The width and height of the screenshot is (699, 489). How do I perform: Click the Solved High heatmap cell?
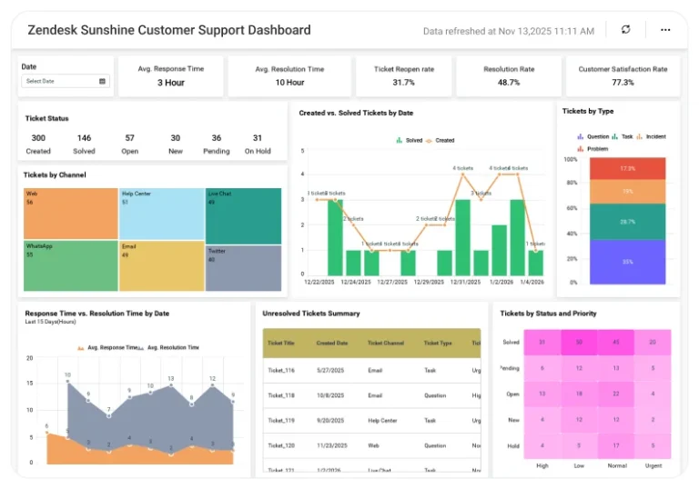[542, 342]
